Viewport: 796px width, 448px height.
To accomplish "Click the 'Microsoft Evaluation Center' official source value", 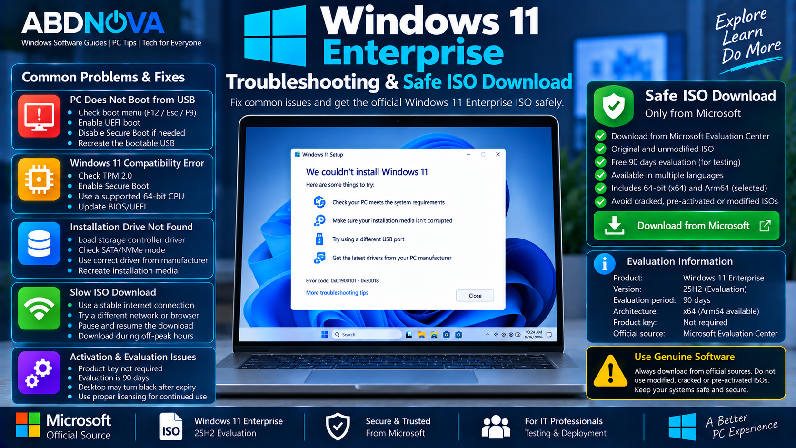I will (x=730, y=334).
